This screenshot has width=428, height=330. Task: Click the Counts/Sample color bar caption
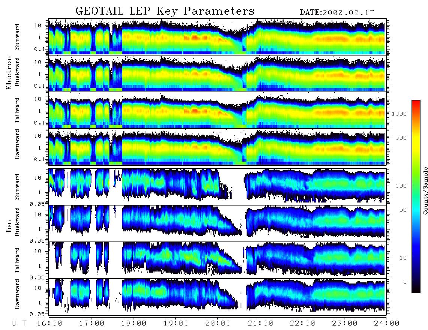click(x=425, y=190)
